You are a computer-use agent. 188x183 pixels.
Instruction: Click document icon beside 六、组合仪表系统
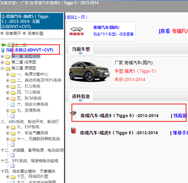[x=13, y=104]
